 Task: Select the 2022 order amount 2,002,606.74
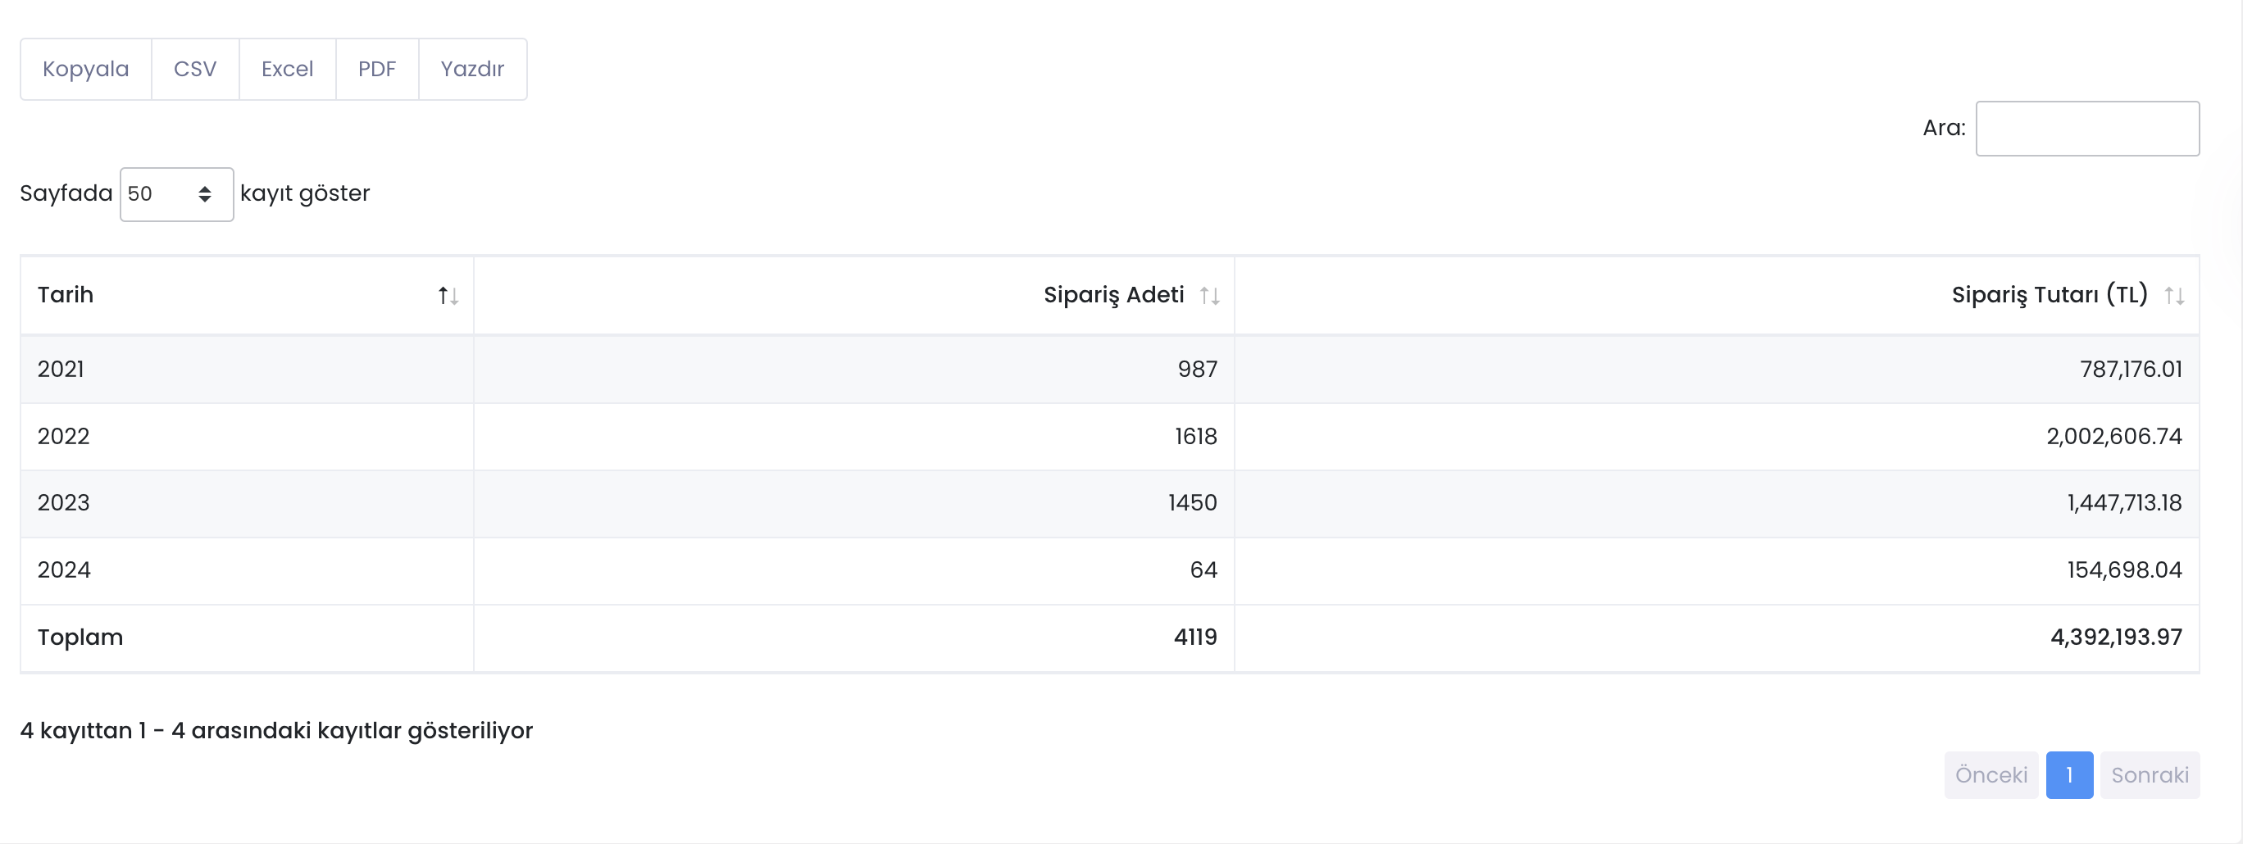coord(2114,436)
